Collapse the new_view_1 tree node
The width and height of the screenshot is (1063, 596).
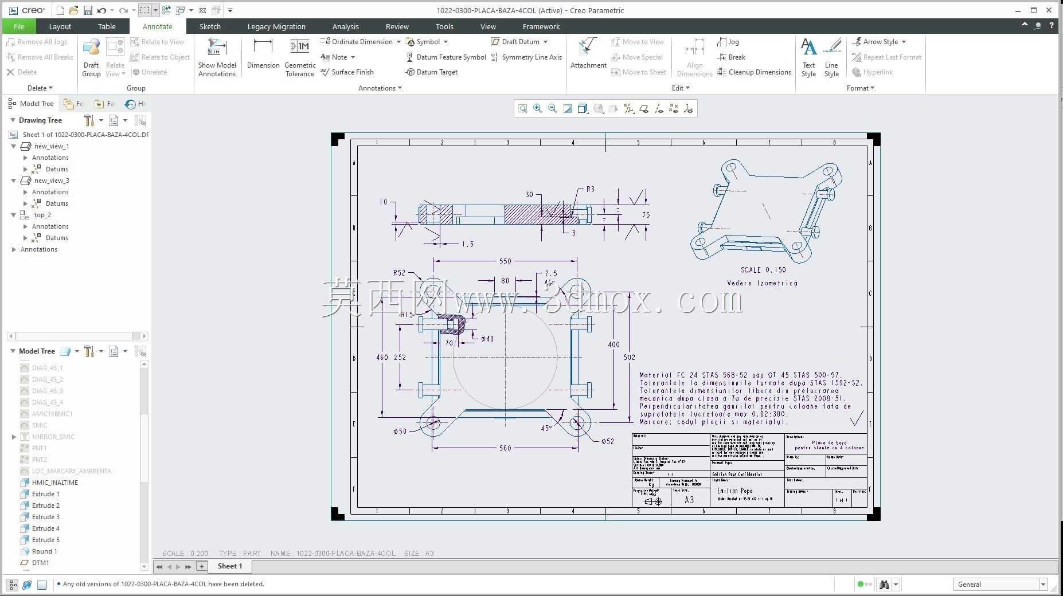coord(14,146)
